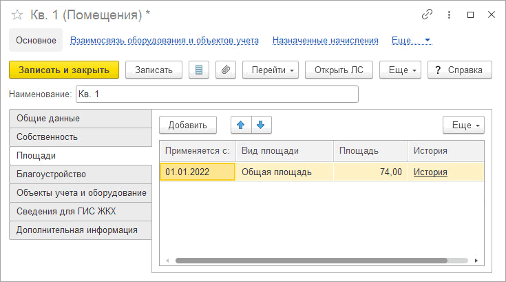Open attached files paperclip icon
The image size is (506, 282).
[226, 70]
